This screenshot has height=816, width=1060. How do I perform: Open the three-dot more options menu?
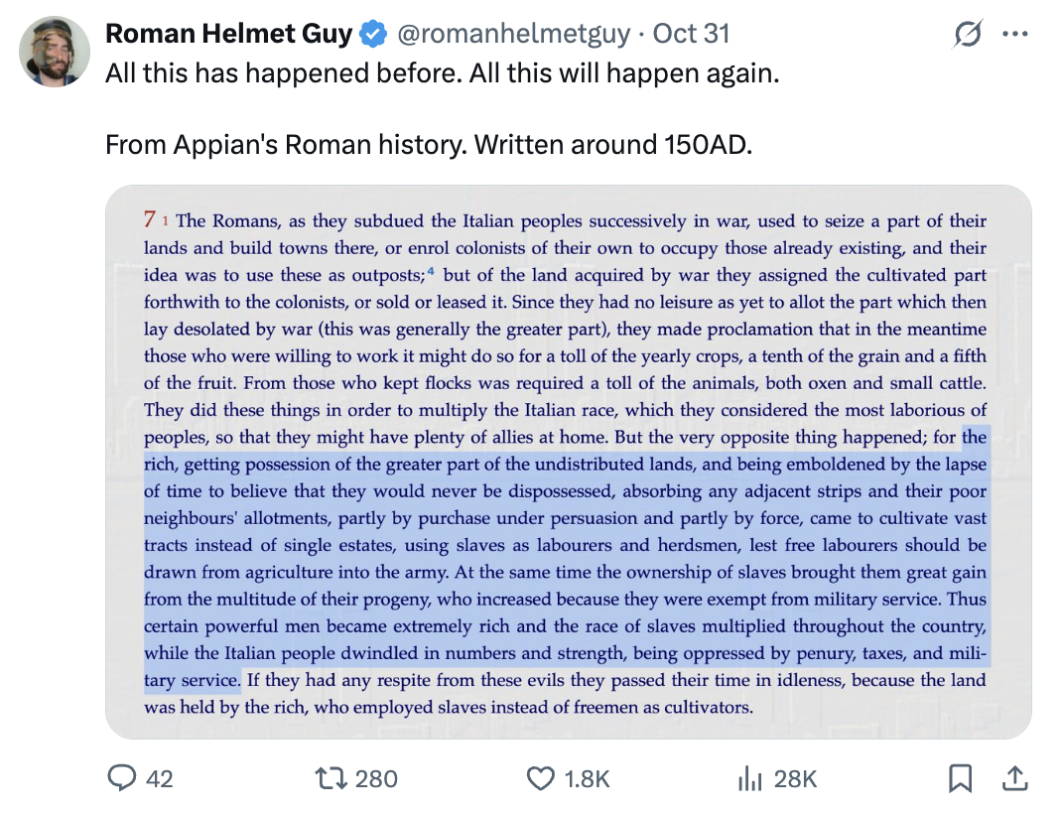tap(1014, 35)
